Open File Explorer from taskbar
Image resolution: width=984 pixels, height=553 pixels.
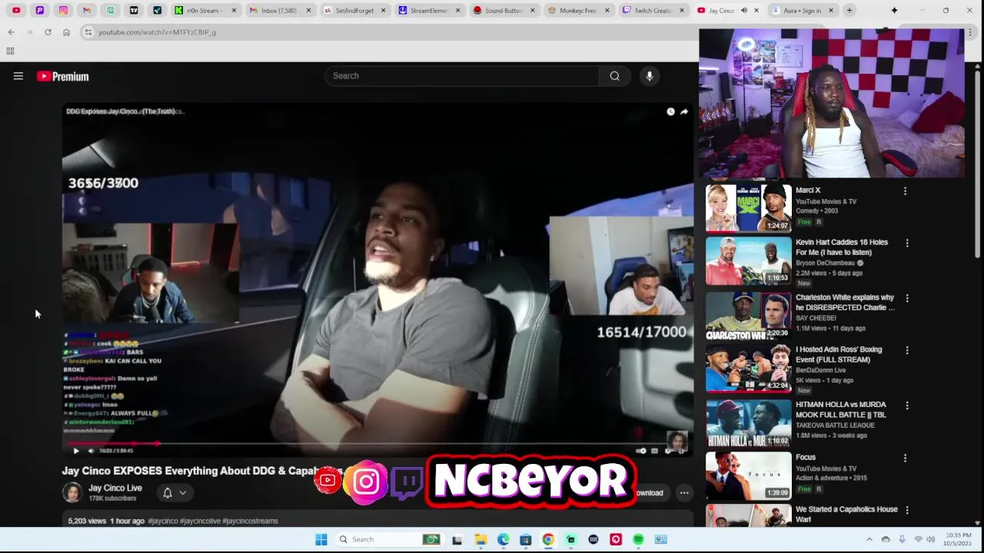tap(480, 539)
